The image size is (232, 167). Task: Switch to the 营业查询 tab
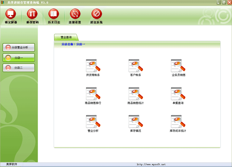[x=66, y=37]
